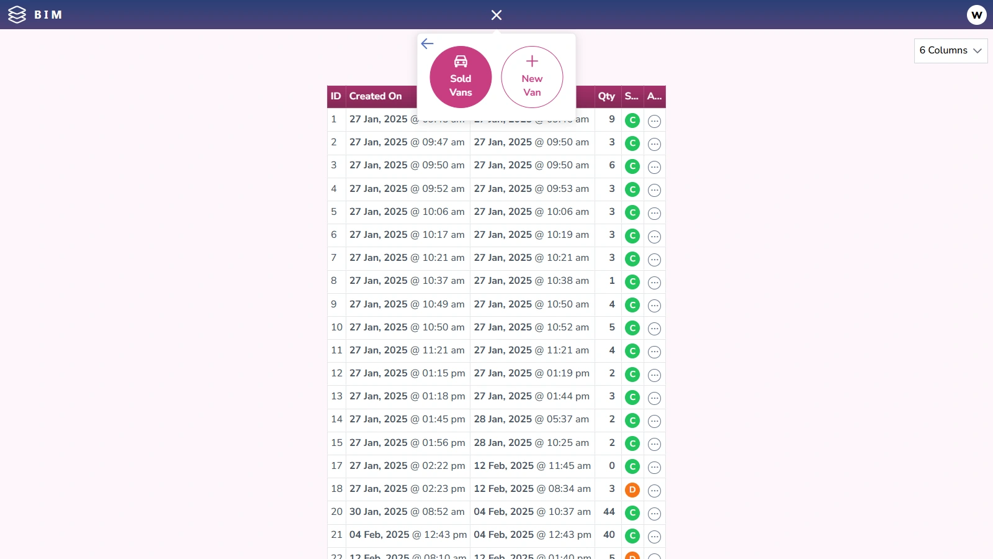Open the Sold Vans menu item
Screen dimensions: 993x559
[x=461, y=77]
